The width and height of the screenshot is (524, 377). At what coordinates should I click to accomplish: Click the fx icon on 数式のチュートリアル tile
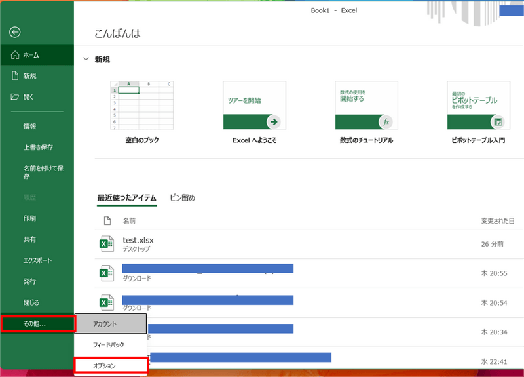pos(386,122)
